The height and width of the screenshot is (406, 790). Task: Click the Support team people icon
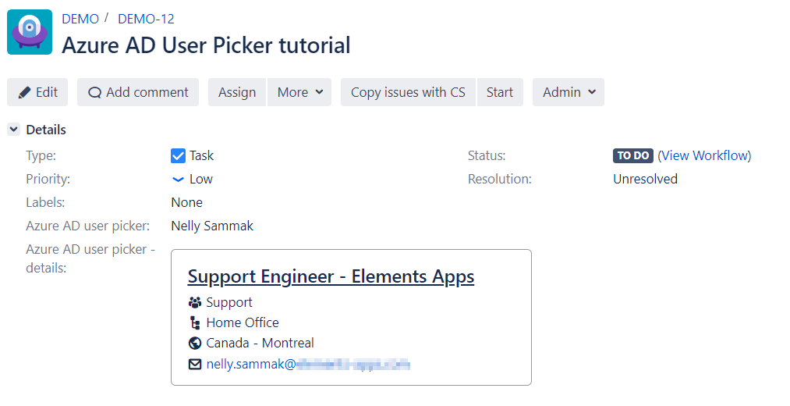(x=195, y=302)
